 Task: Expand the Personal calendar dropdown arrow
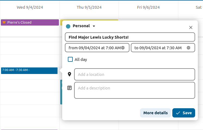pos(94,26)
